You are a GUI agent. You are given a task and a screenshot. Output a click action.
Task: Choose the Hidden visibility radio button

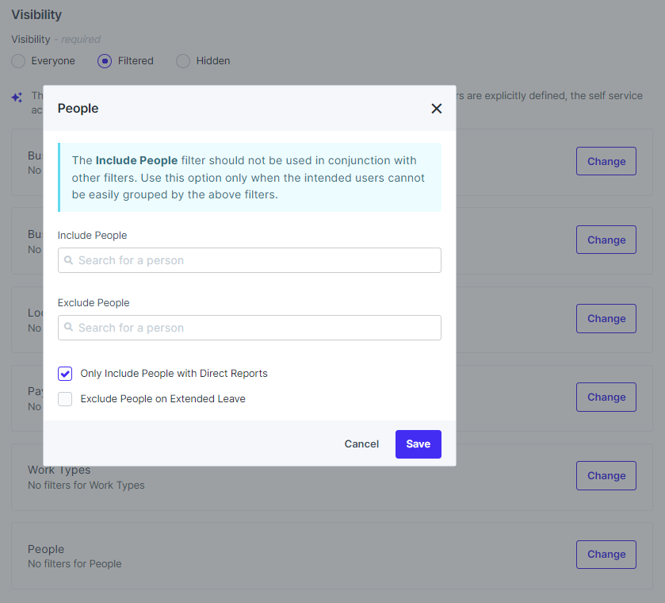(183, 61)
